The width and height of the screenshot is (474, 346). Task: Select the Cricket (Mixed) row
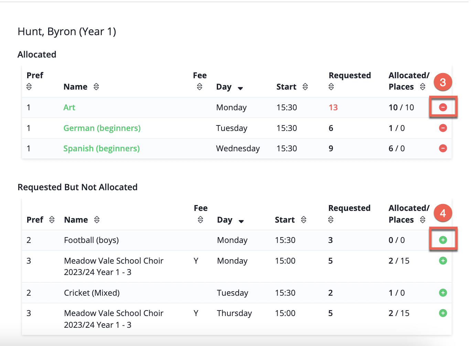(237, 293)
